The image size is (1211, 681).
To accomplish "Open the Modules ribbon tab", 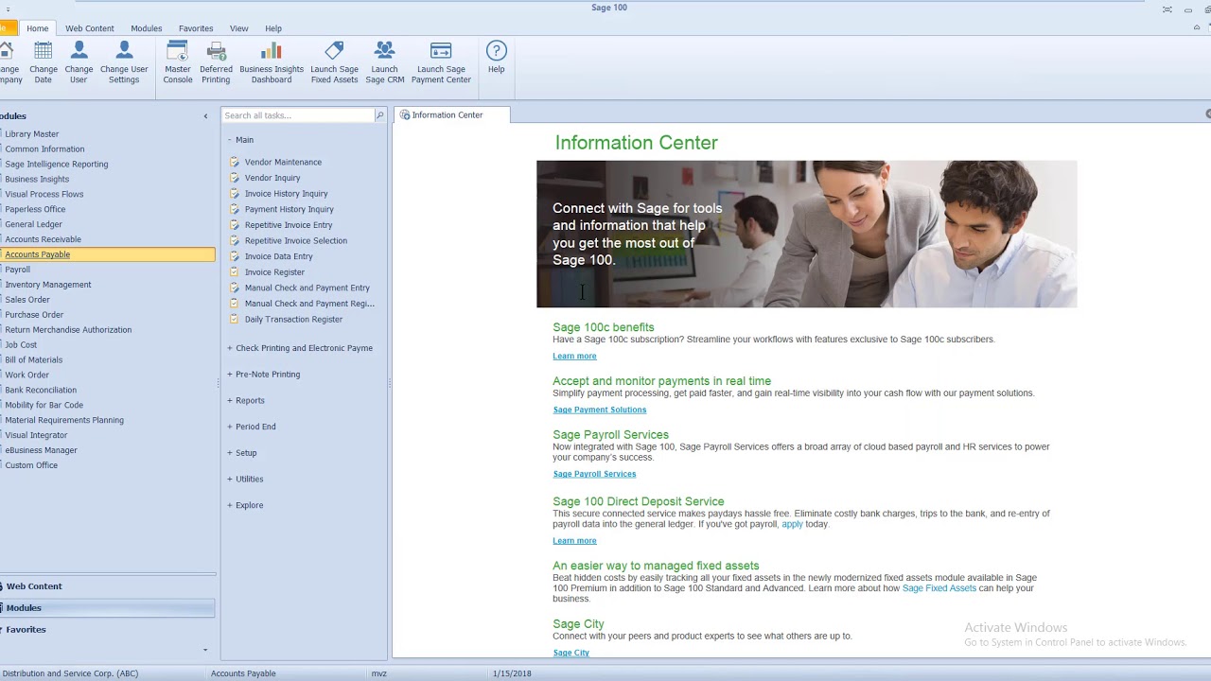I will 147,28.
